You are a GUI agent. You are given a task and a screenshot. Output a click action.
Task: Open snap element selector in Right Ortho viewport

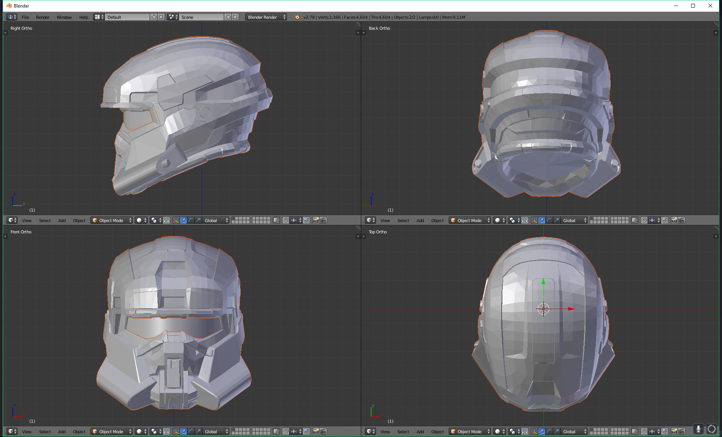point(296,220)
